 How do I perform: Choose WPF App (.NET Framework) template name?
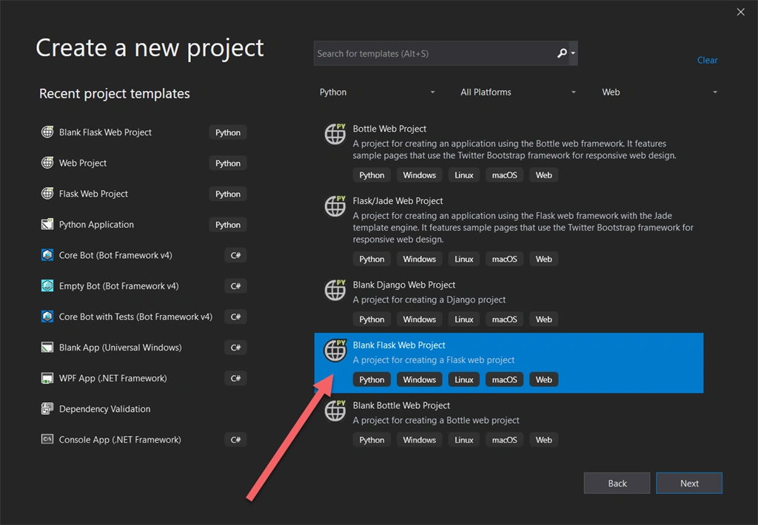[113, 378]
